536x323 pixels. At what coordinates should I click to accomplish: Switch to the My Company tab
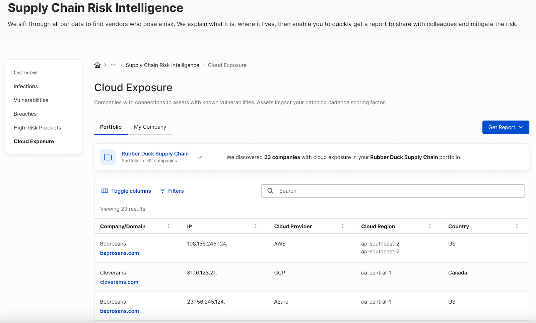[150, 127]
